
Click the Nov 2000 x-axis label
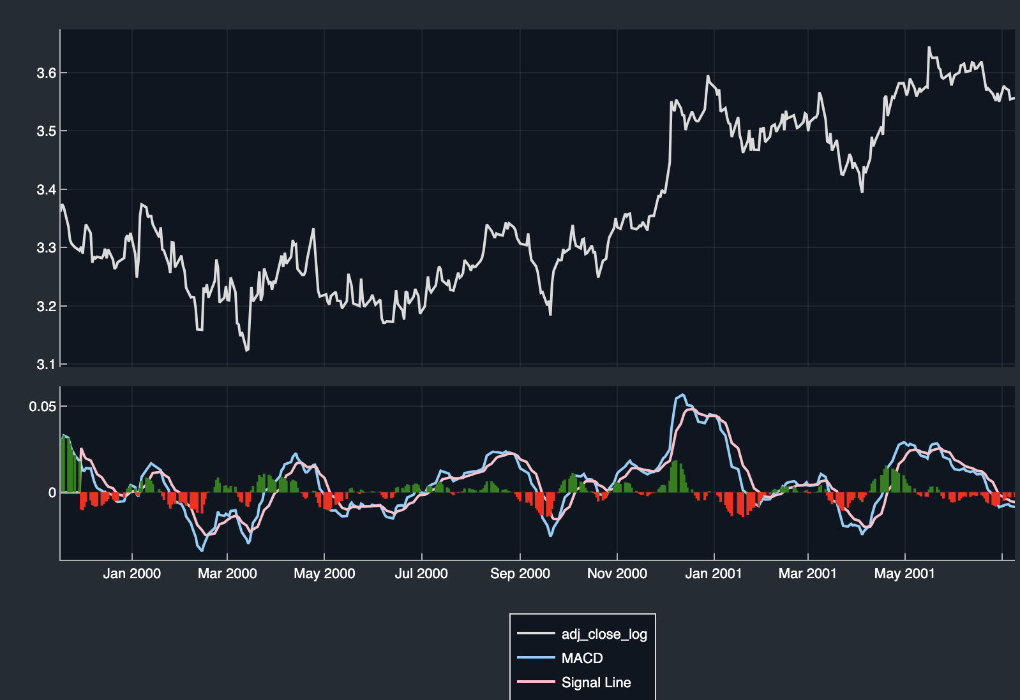617,573
